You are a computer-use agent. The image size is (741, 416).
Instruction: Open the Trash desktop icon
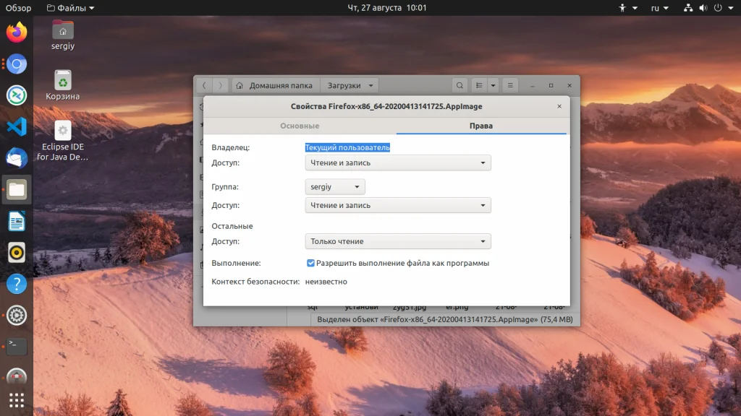63,84
